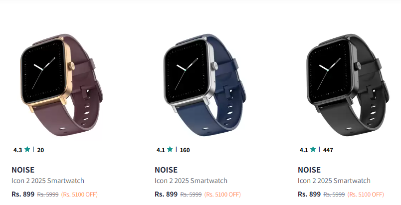
Task: Click NOISE brand under blue watch
Action: (166, 170)
